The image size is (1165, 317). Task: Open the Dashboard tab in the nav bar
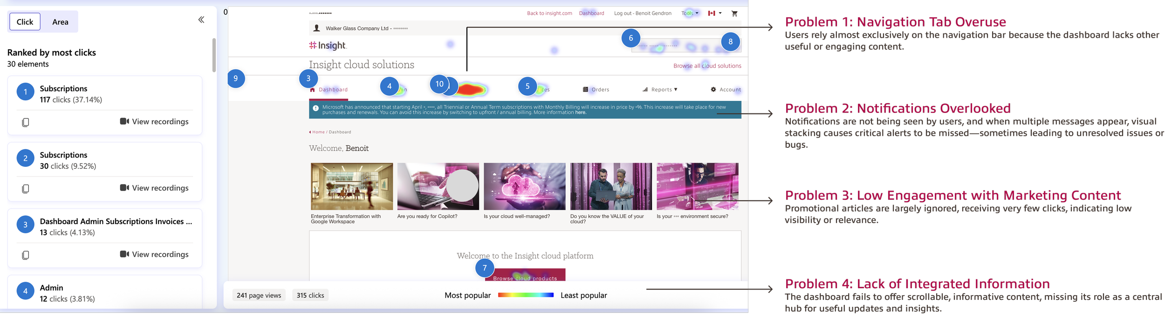(329, 90)
